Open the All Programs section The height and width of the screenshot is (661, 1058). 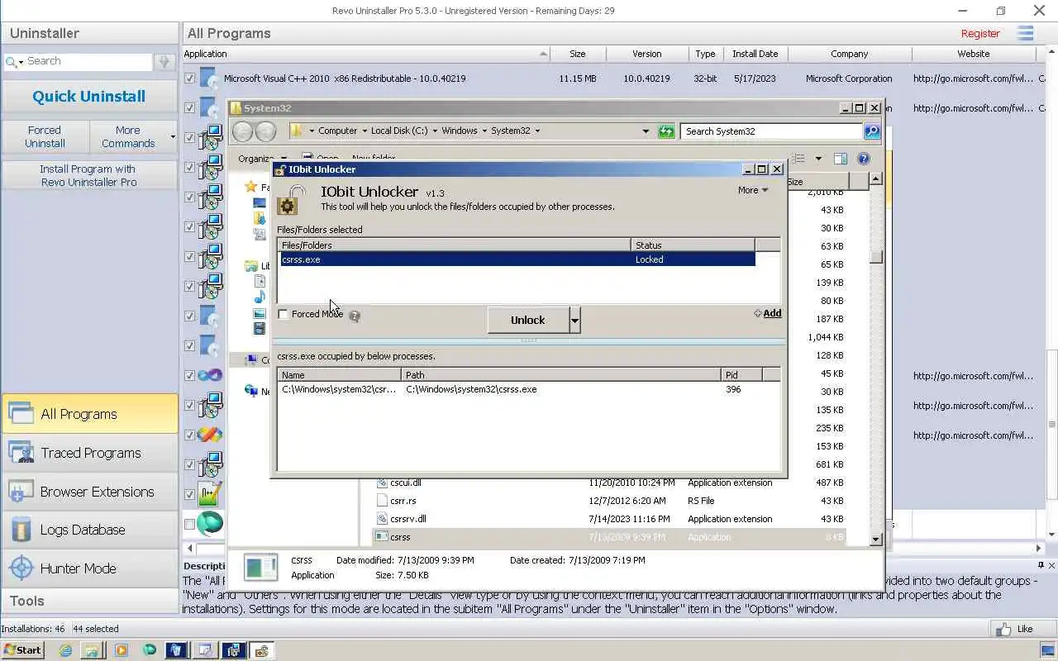[89, 414]
